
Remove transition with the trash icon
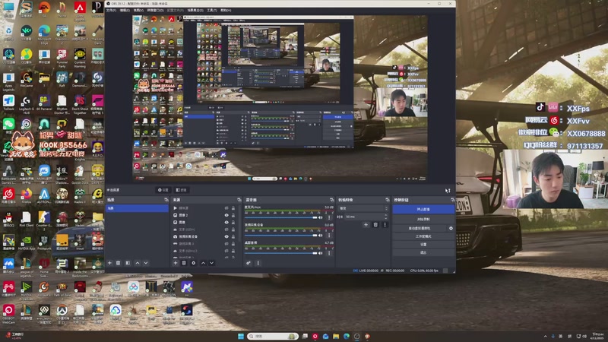[375, 224]
